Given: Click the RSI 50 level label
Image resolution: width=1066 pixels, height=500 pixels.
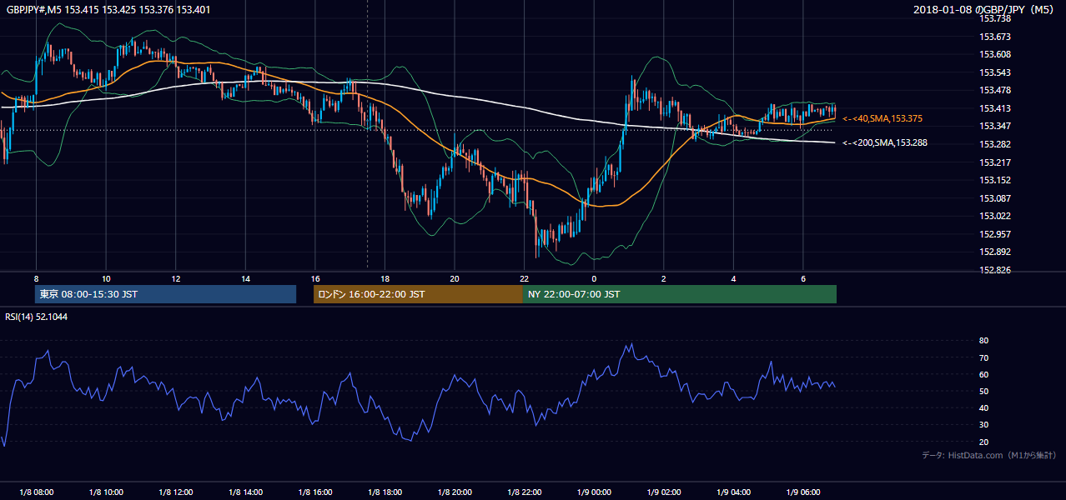Looking at the screenshot, I should click(x=983, y=391).
